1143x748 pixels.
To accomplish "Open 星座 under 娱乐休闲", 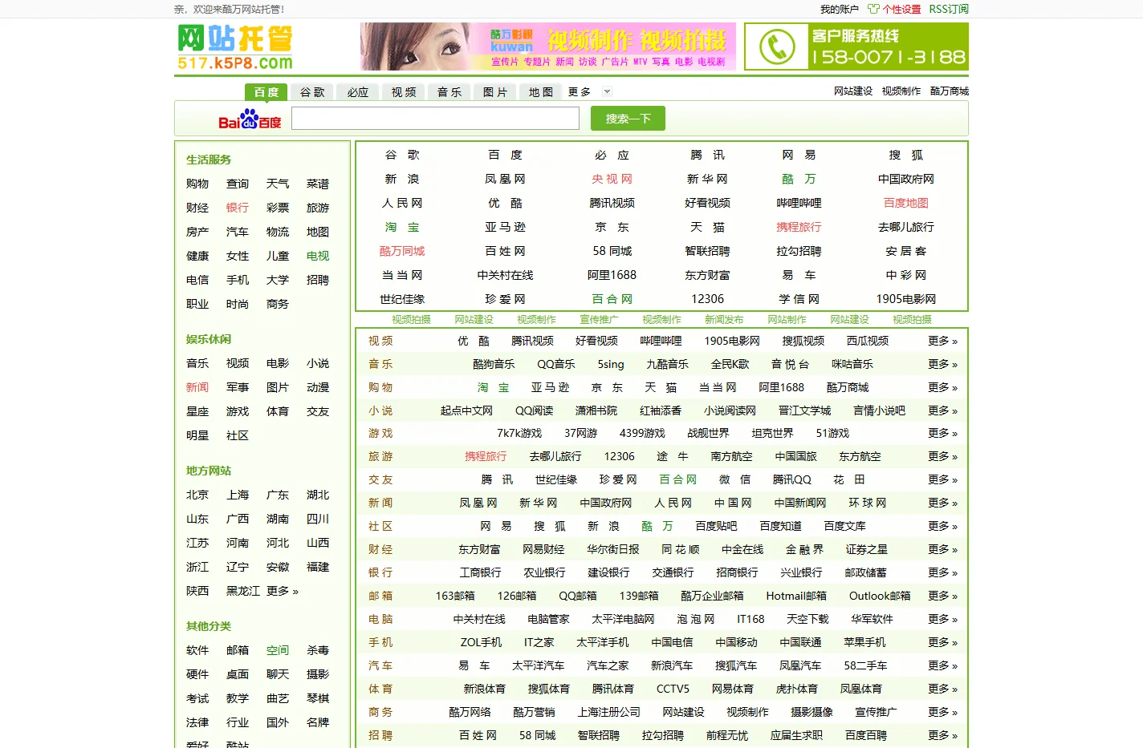I will pyautogui.click(x=197, y=411).
